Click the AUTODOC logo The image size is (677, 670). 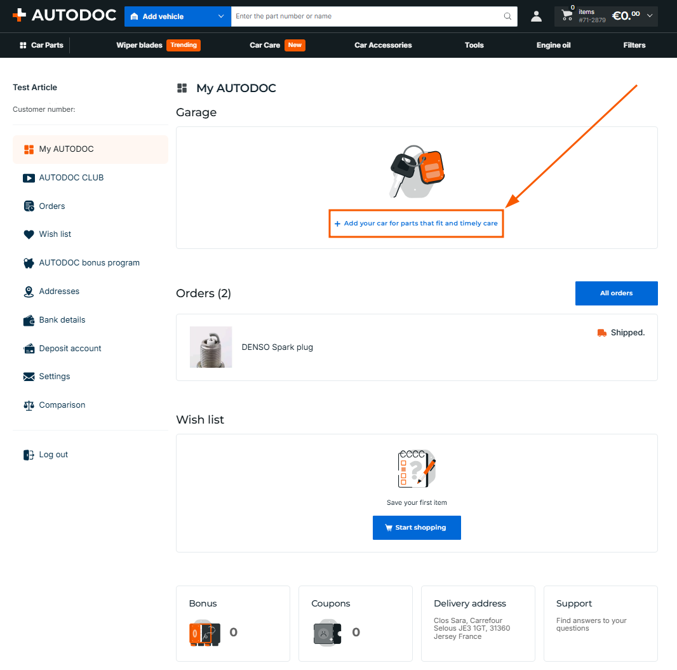[x=64, y=15]
